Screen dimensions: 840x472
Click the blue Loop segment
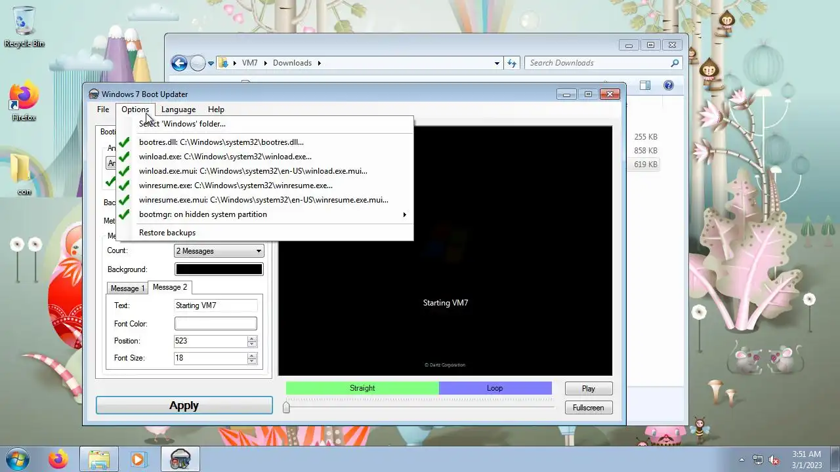[495, 388]
